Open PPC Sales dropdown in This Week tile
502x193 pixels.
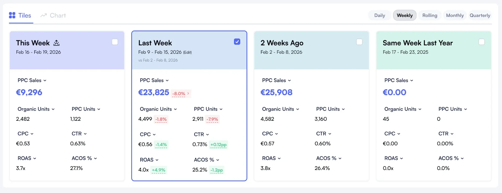[32, 80]
